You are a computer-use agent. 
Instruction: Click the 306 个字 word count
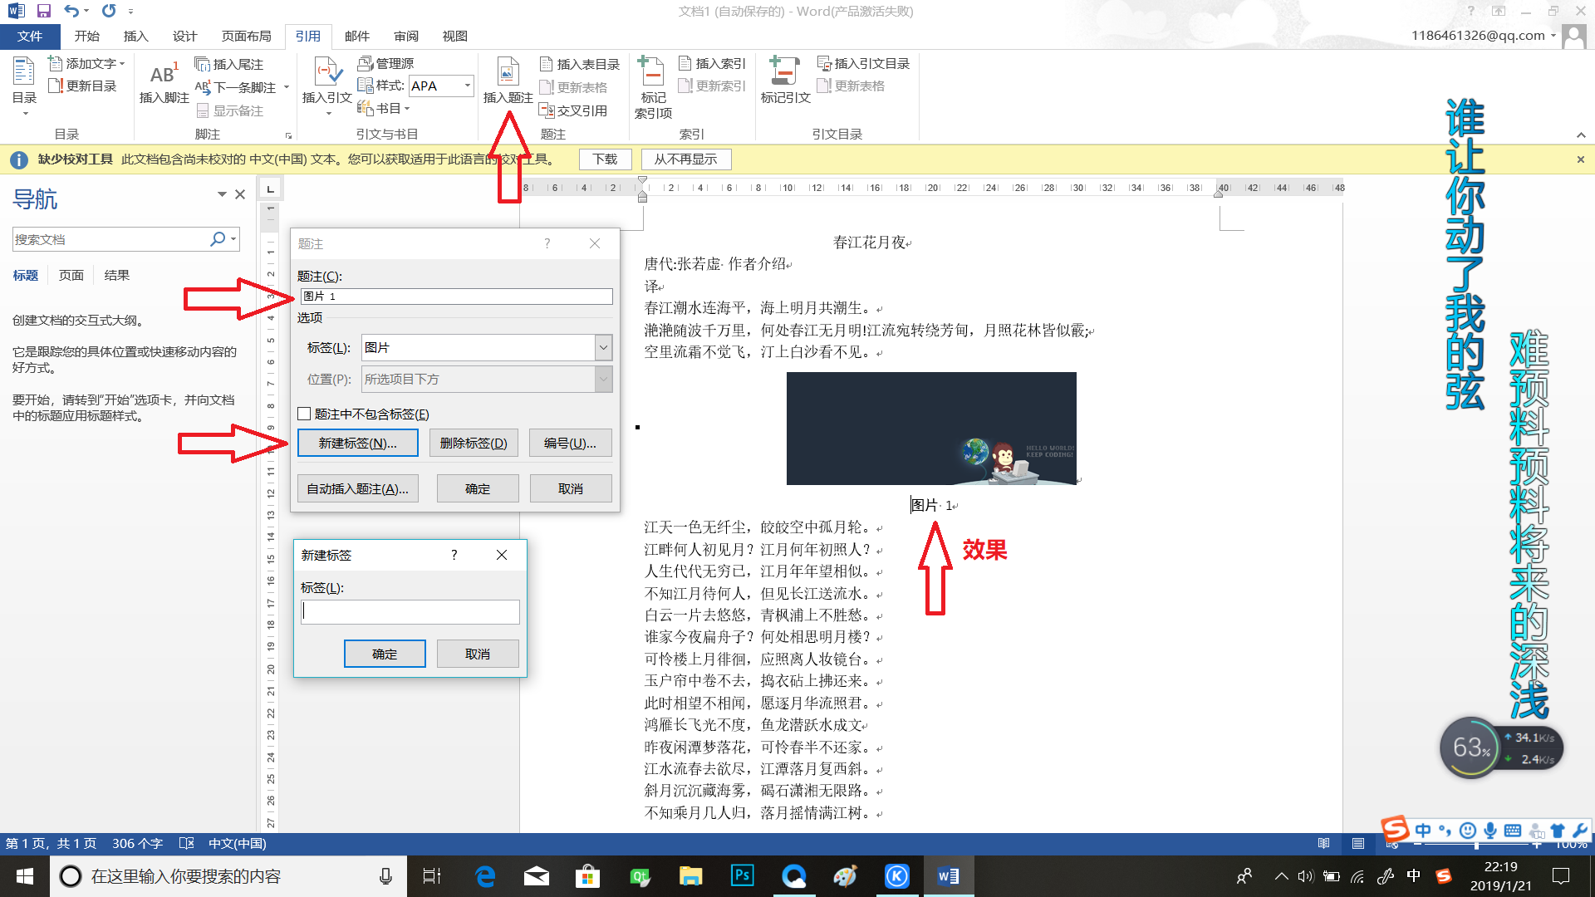coord(138,843)
